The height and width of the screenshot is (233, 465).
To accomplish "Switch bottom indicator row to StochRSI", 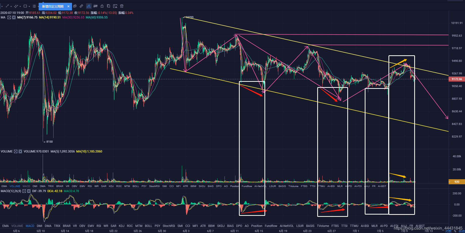I will tap(169, 226).
